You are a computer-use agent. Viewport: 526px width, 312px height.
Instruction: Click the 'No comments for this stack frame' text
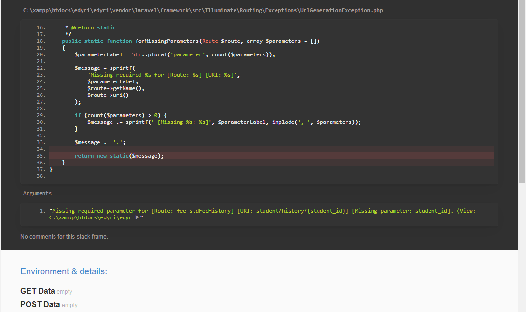click(x=63, y=236)
